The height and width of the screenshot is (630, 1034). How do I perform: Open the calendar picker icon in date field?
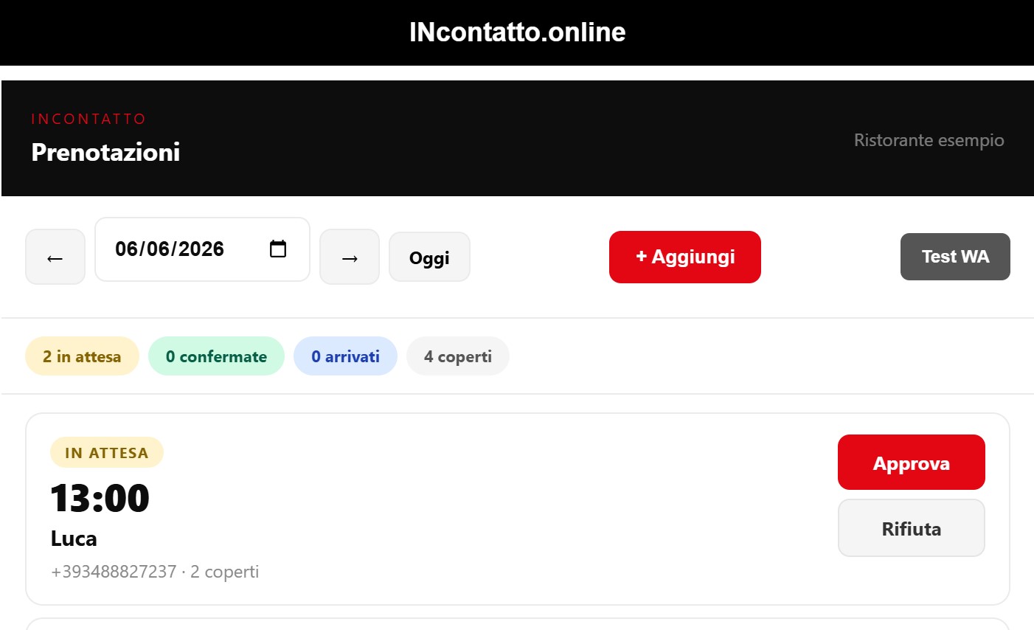click(x=278, y=249)
